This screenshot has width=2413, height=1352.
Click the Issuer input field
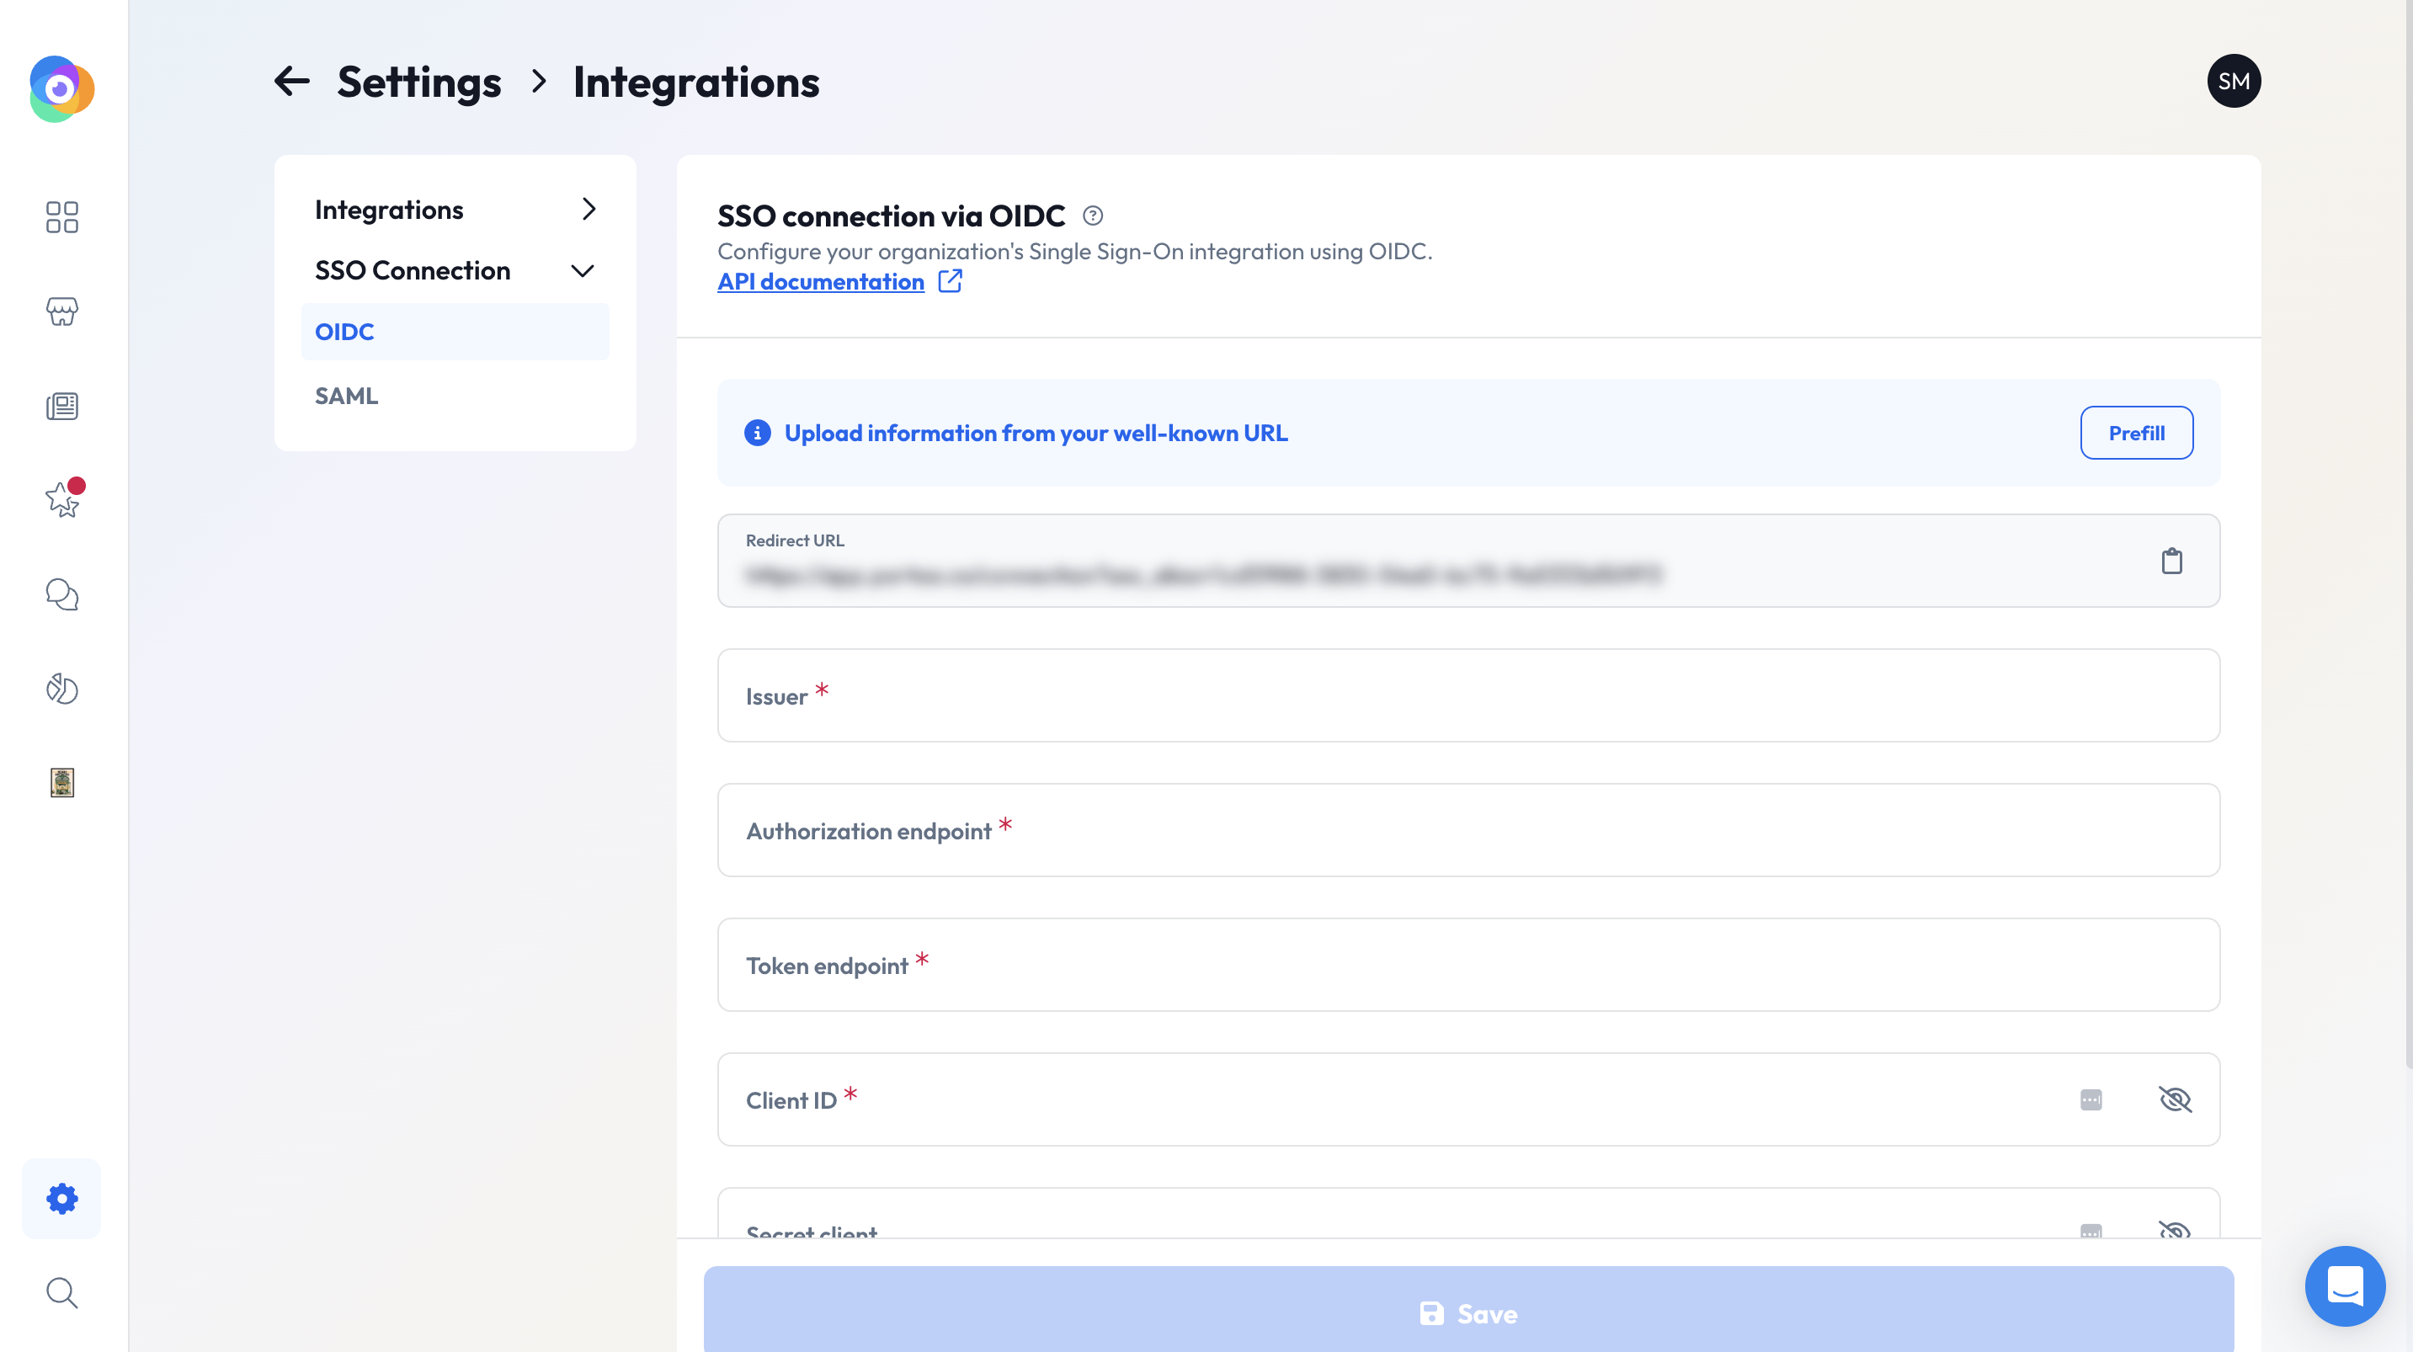pyautogui.click(x=1468, y=695)
